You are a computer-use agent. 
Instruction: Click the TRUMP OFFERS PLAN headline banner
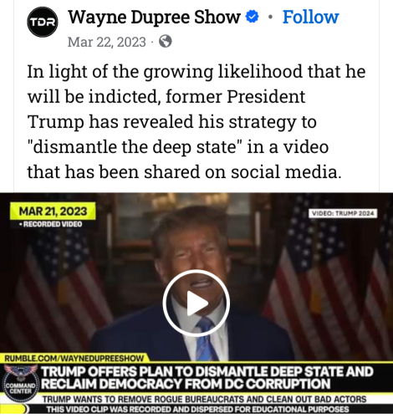coord(207,378)
